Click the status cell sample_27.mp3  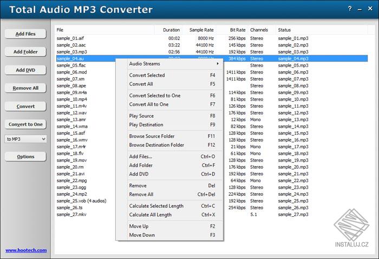[x=293, y=214]
